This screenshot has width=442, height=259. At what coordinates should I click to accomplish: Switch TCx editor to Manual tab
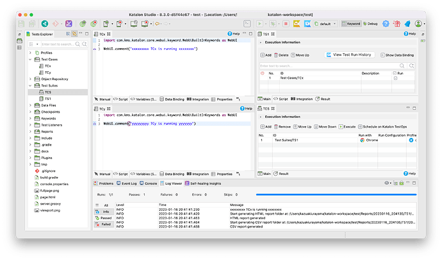102,99
